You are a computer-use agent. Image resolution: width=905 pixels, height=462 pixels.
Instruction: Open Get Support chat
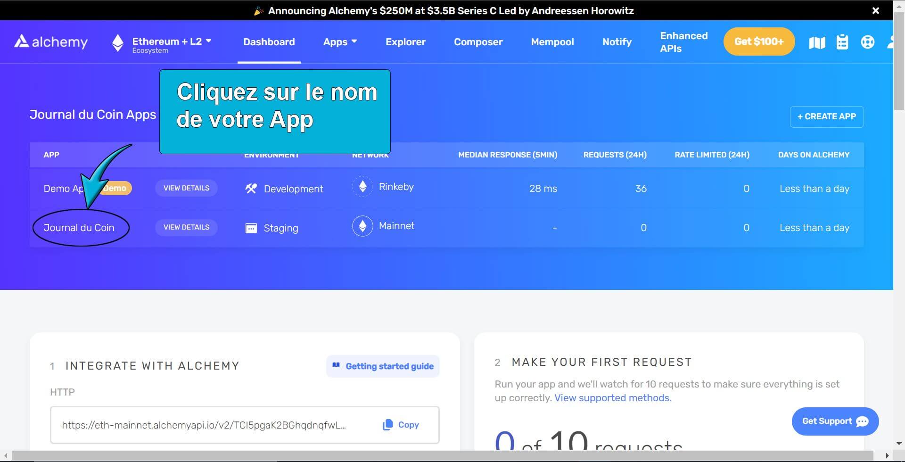tap(835, 421)
